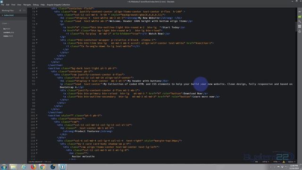Screen dimensions: 302x170
Task: Click the Brackets app icon in title bar
Action: pyautogui.click(x=1, y=1)
